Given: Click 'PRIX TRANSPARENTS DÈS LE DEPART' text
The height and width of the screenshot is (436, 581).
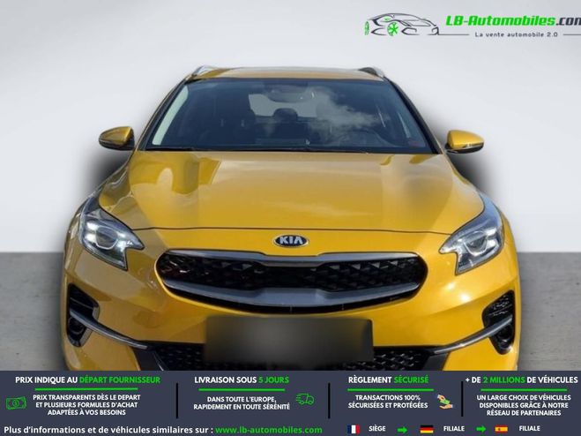Looking at the screenshot, I should pyautogui.click(x=86, y=405).
